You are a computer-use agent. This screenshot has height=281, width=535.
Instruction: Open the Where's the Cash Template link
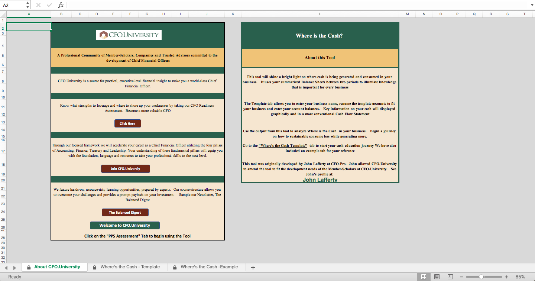283,146
